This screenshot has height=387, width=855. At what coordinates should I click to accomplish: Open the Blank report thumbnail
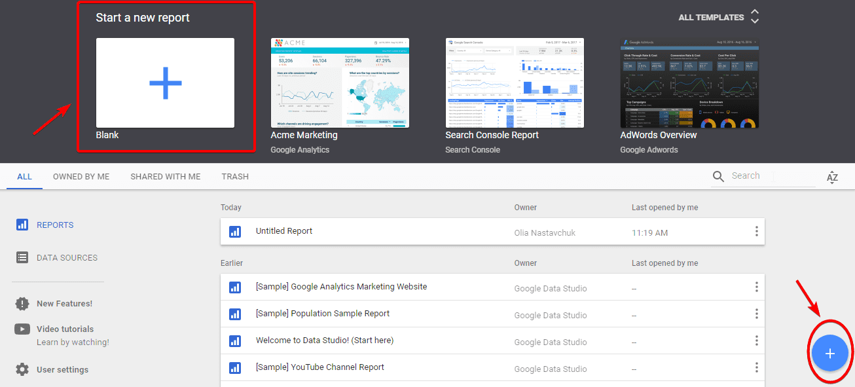click(165, 83)
